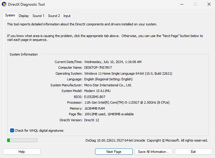The width and height of the screenshot is (215, 158).
Task: Uncheck Check for WHQL digital signatures
Action: (x=12, y=131)
